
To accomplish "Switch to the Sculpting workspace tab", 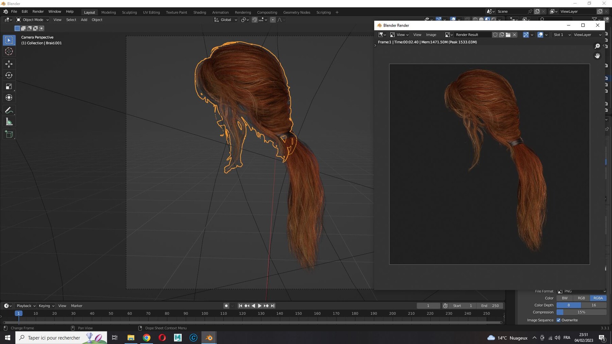I will (x=129, y=12).
